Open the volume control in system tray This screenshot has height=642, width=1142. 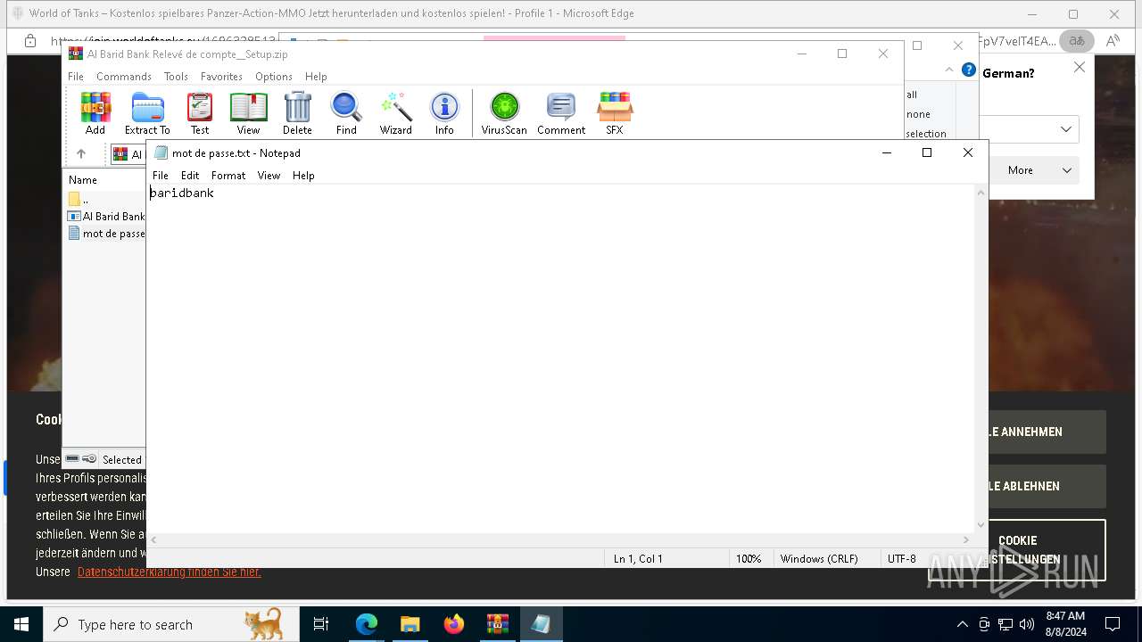(x=1027, y=624)
